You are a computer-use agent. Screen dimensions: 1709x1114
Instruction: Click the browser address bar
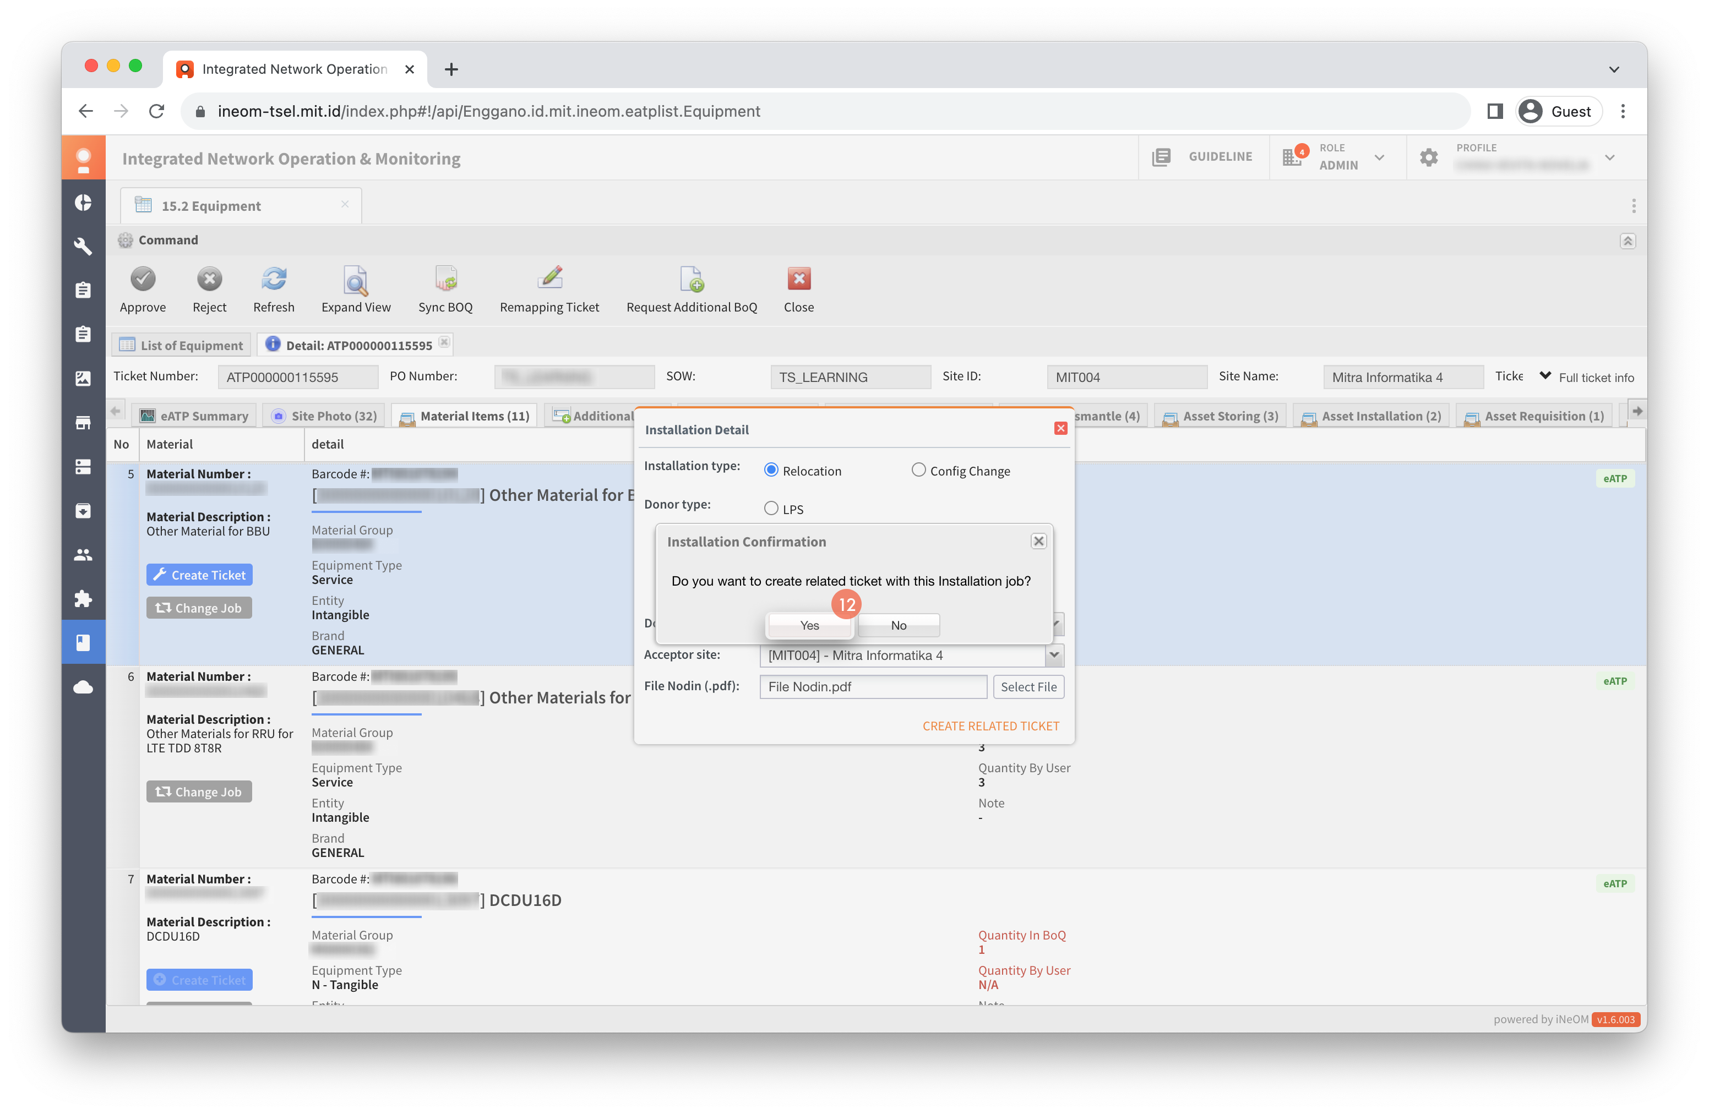(x=826, y=111)
